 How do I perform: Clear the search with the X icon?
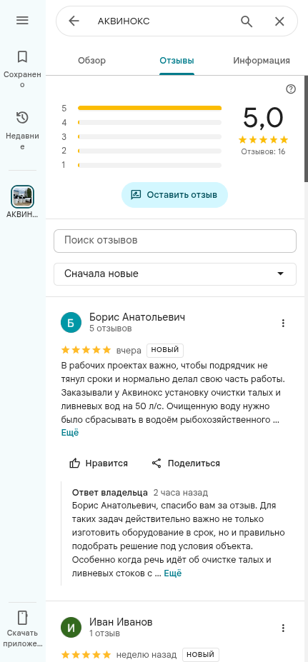click(279, 21)
